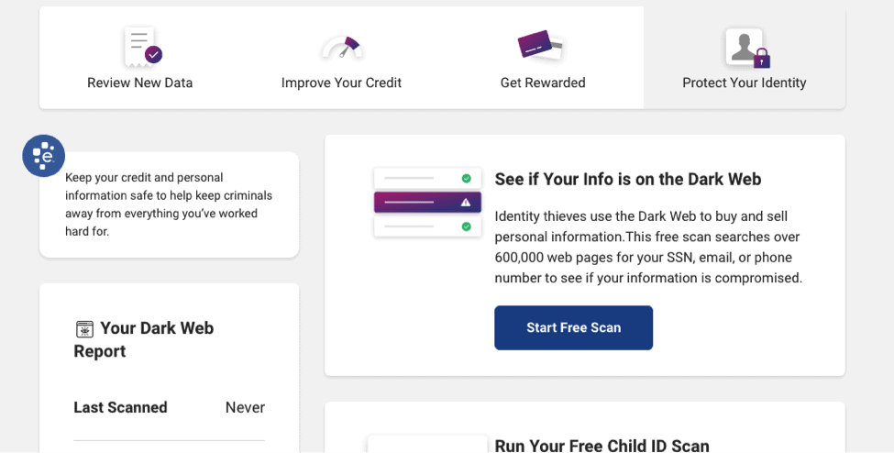Viewport: 894px width, 453px height.
Task: Click the Get Rewarded credit card icon
Action: coord(540,46)
